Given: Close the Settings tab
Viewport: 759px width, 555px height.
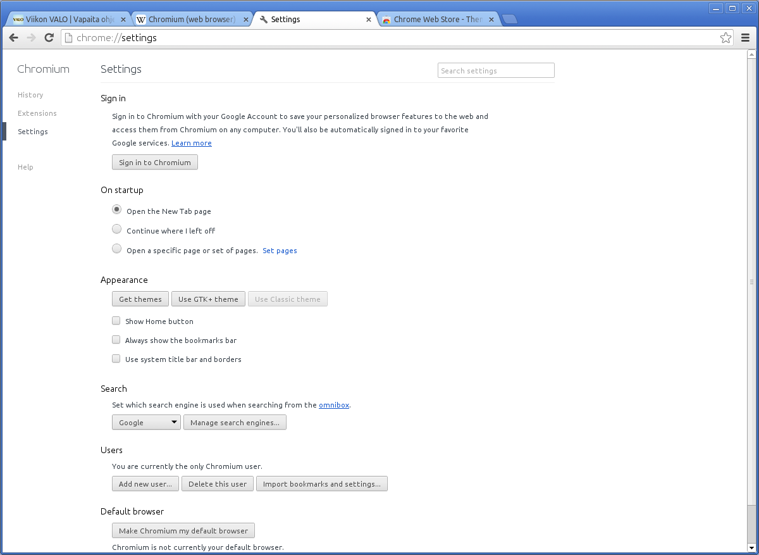Looking at the screenshot, I should click(x=369, y=20).
